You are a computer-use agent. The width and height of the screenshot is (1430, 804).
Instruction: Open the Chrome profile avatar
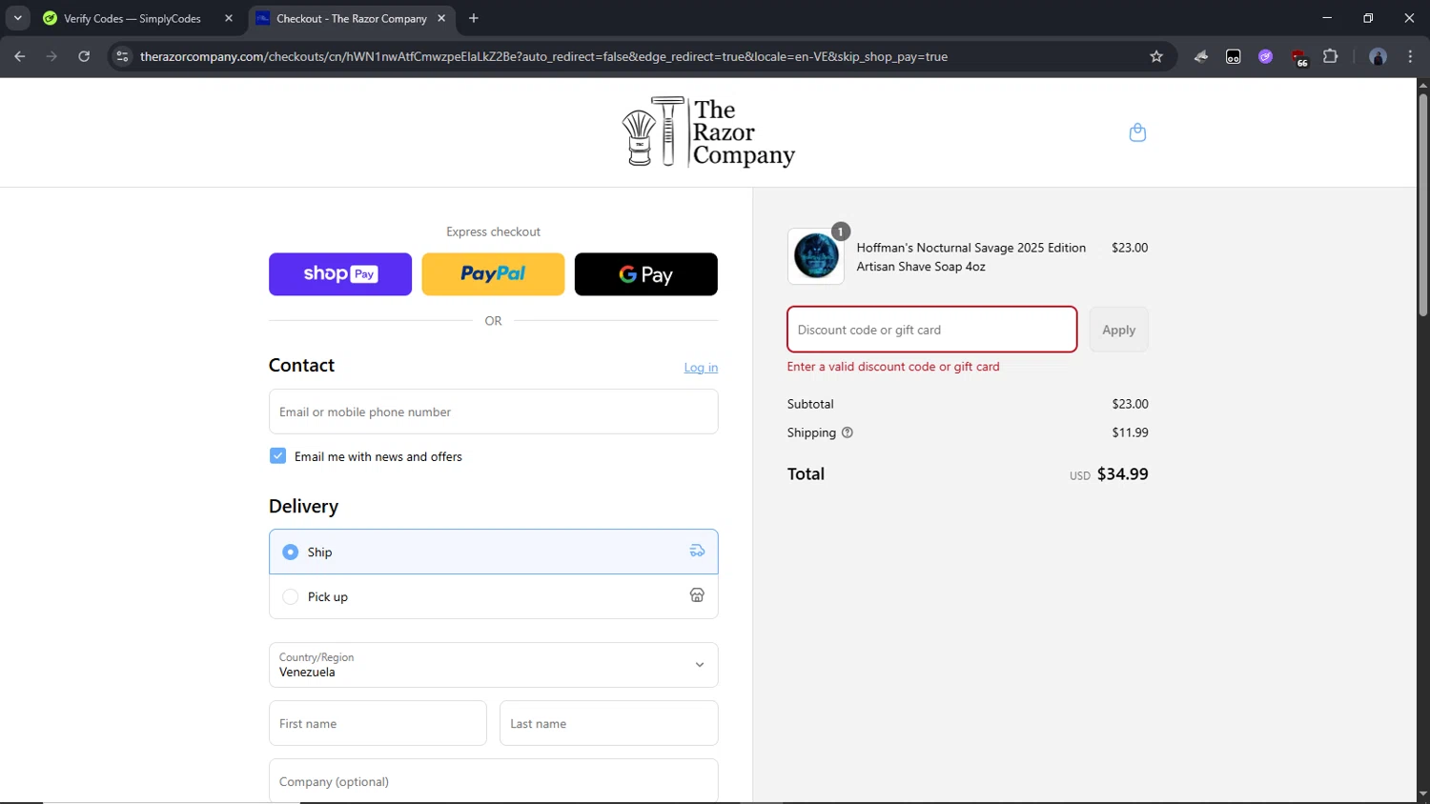pyautogui.click(x=1378, y=56)
